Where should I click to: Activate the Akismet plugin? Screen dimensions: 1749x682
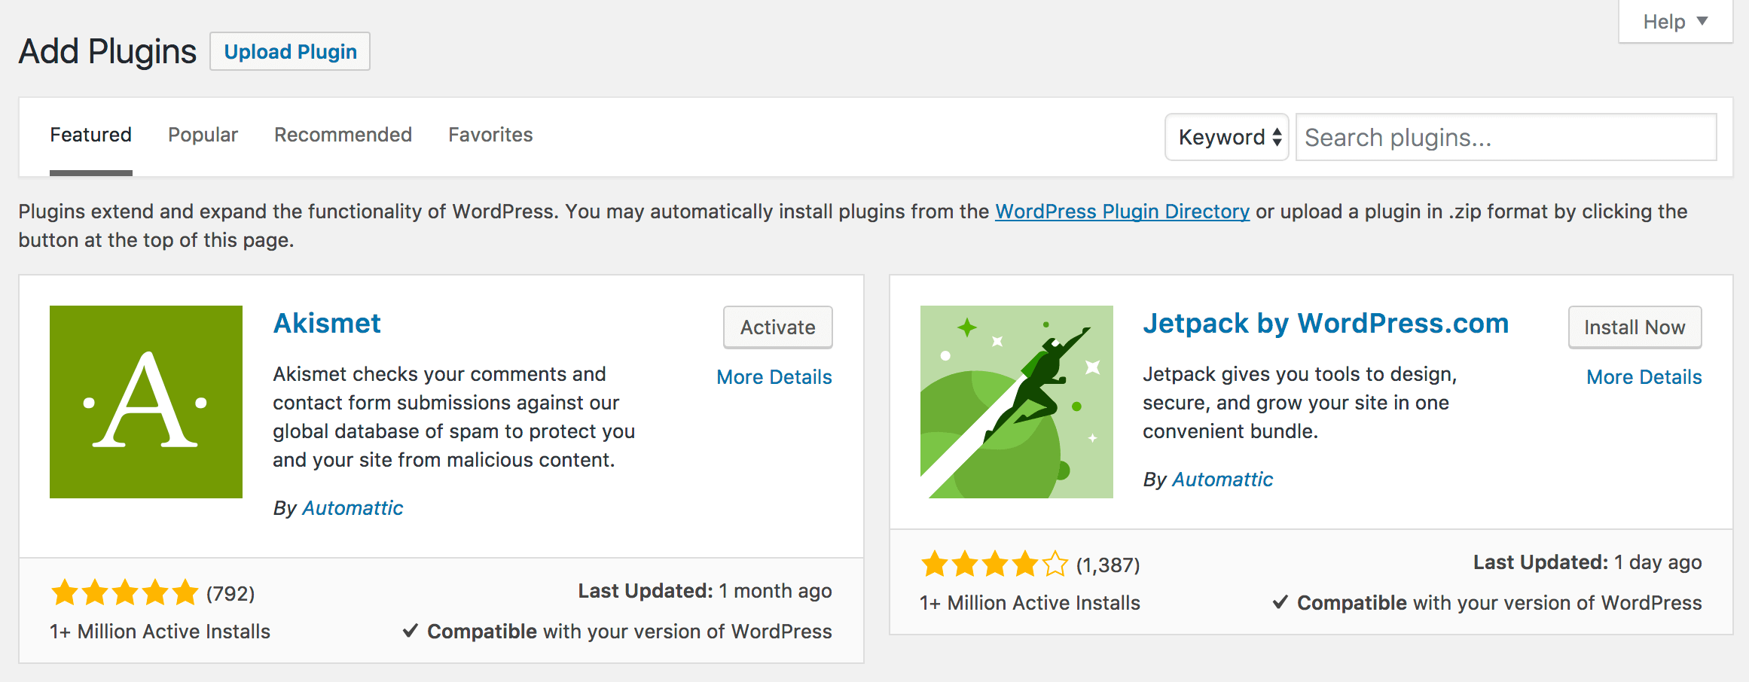(x=778, y=327)
